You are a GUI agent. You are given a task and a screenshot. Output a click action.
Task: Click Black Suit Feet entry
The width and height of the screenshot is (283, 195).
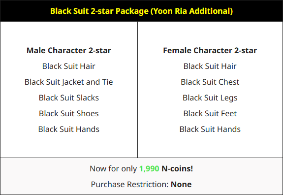[210, 113]
